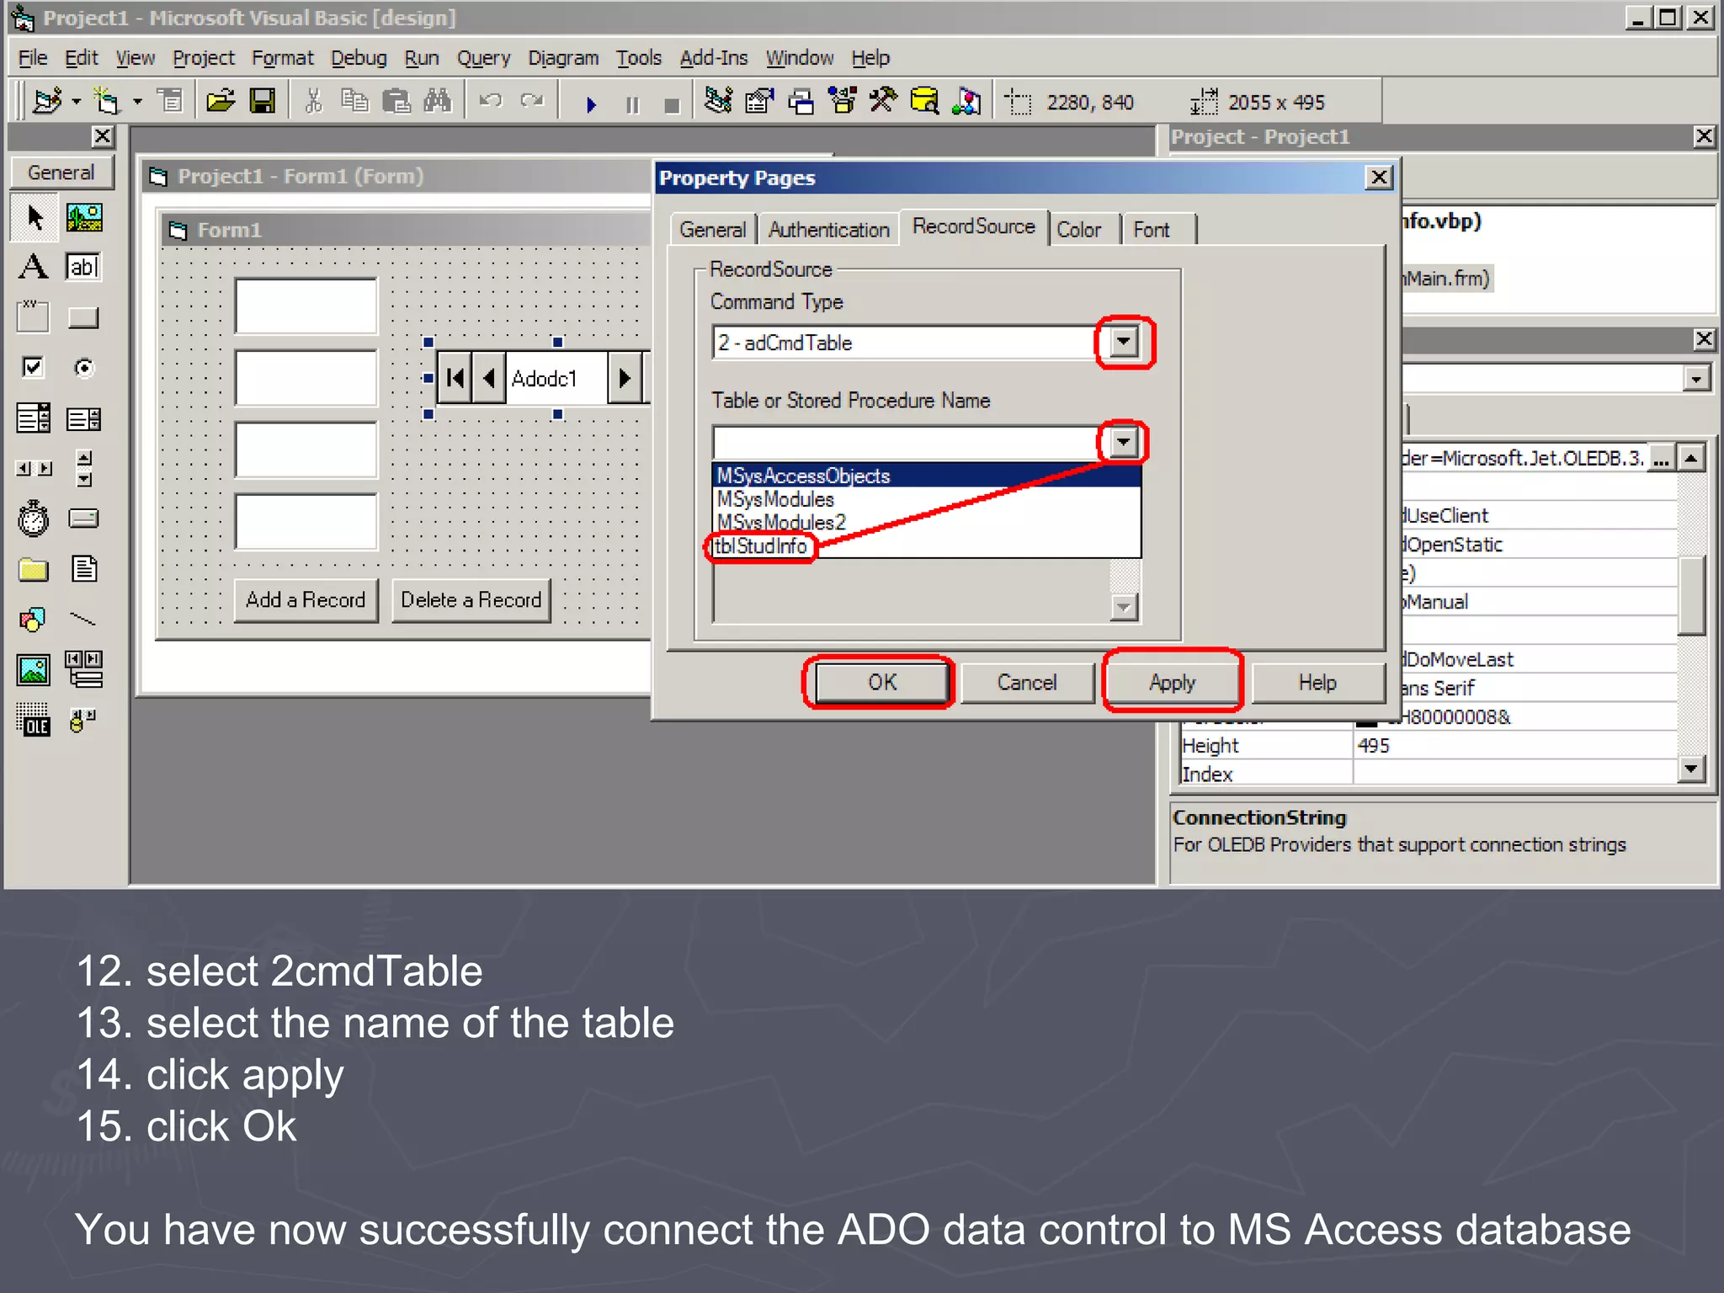Select the Timer tool in the toolbox
This screenshot has height=1293, width=1724.
(x=34, y=519)
